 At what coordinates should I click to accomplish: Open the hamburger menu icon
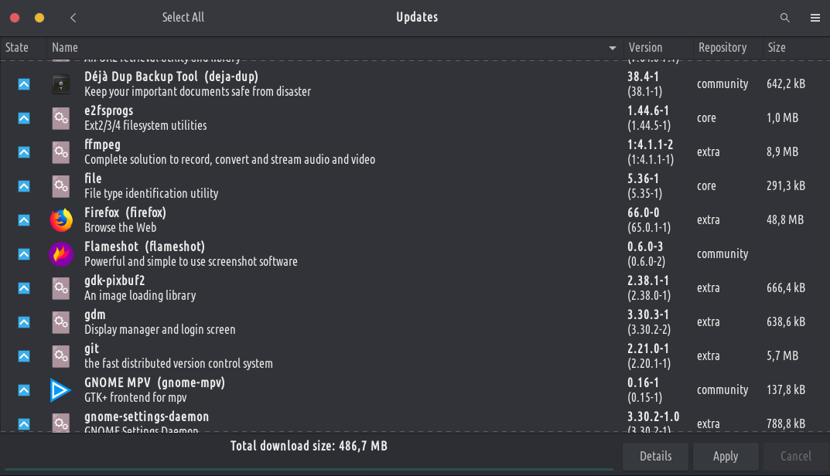tap(815, 18)
